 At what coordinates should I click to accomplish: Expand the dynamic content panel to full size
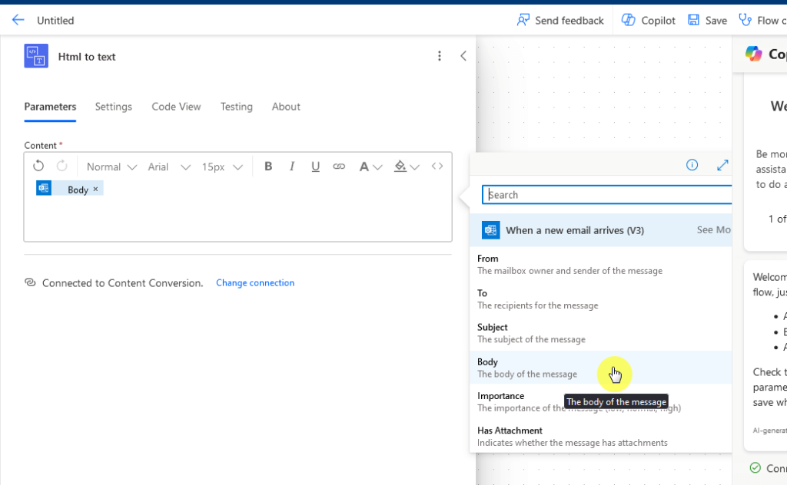coord(722,165)
